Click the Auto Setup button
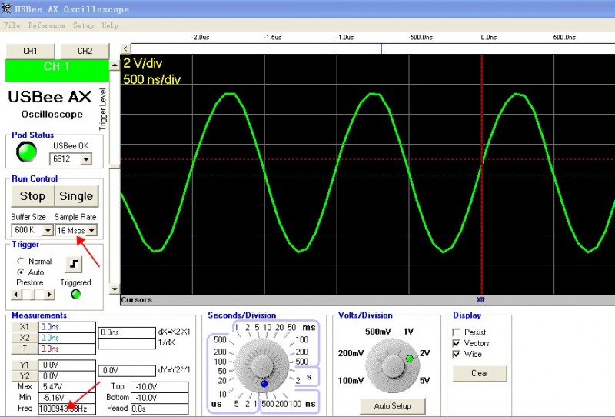The height and width of the screenshot is (417, 615). [x=391, y=405]
